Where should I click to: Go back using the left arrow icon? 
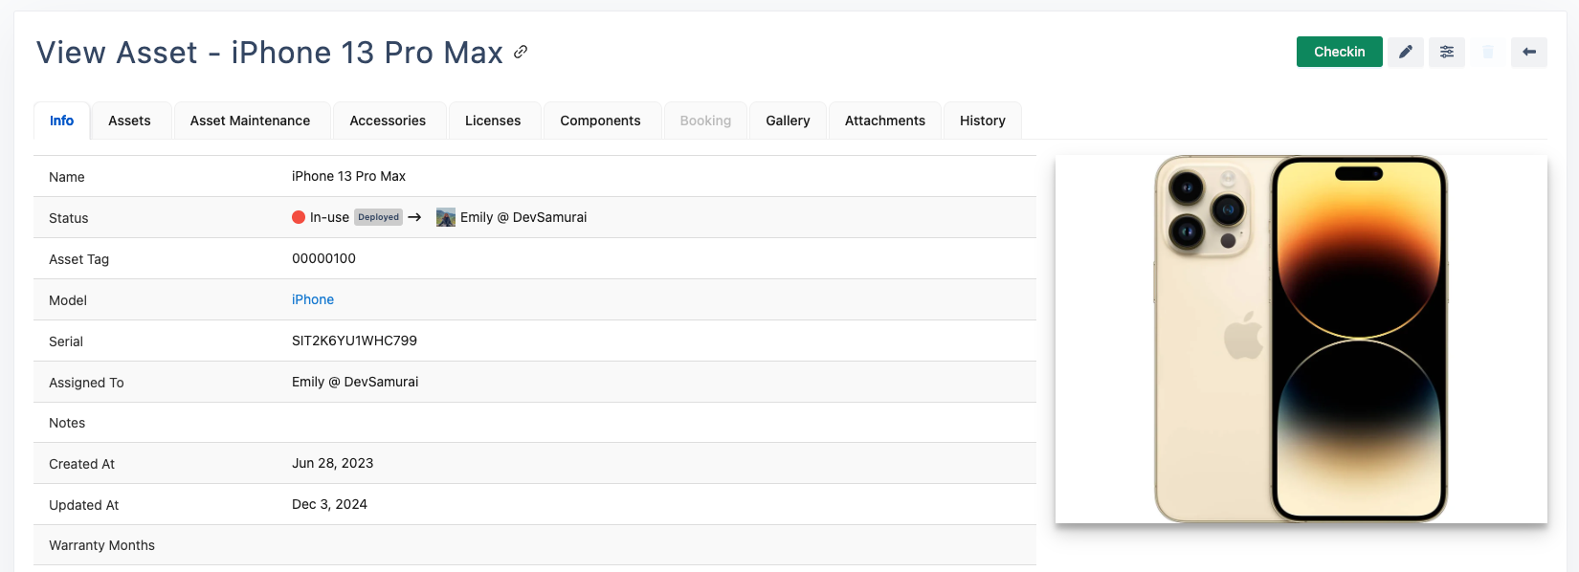[x=1528, y=52]
